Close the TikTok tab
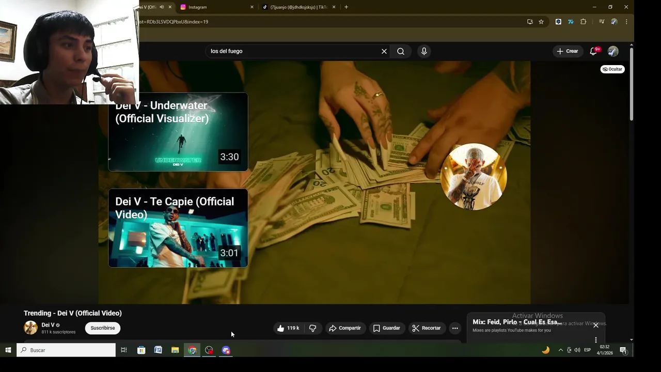 click(x=334, y=7)
